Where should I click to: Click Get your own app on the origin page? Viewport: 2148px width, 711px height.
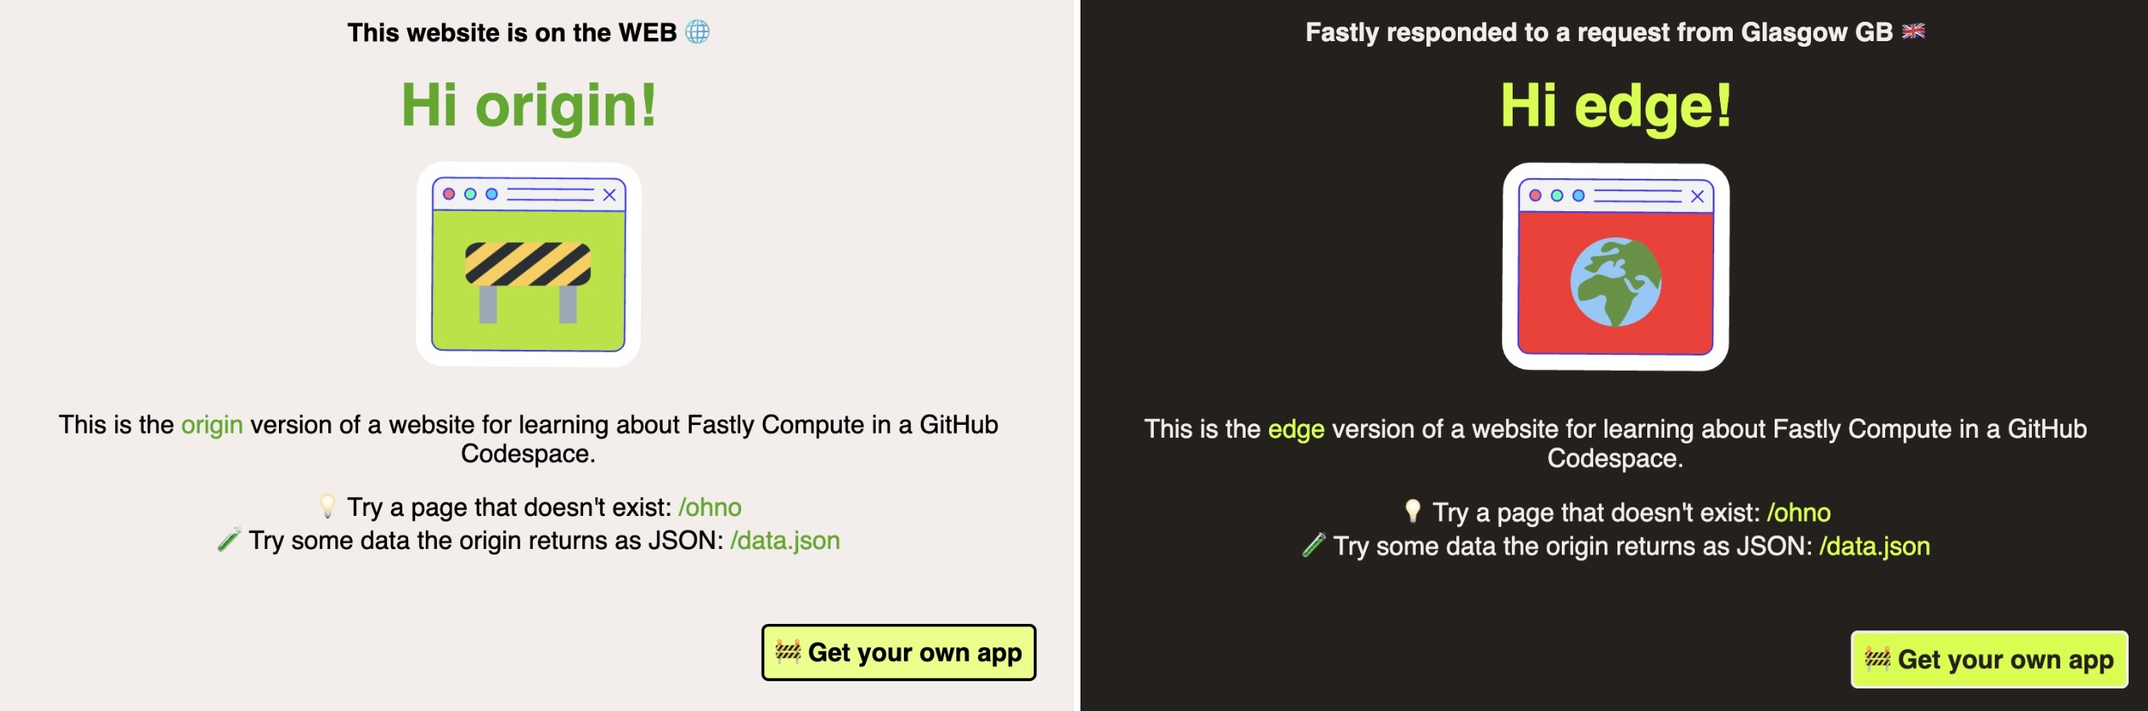coord(899,653)
